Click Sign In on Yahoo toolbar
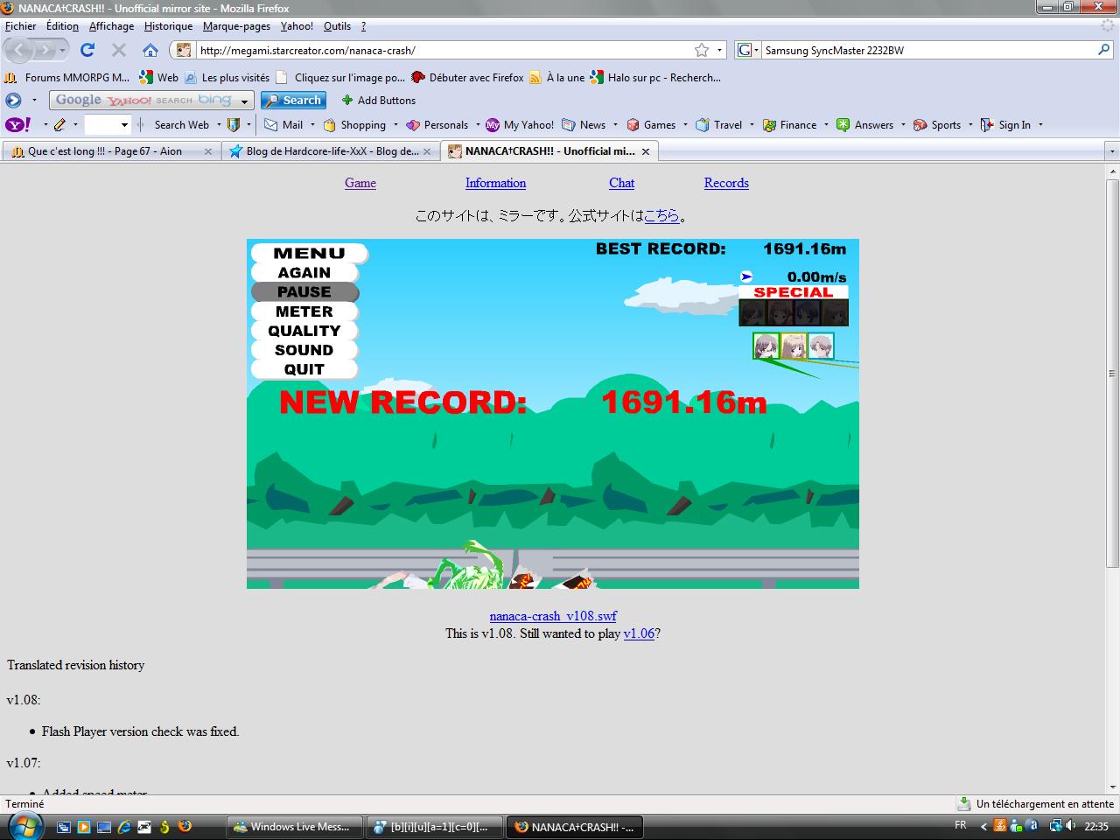This screenshot has height=840, width=1120. [1005, 125]
